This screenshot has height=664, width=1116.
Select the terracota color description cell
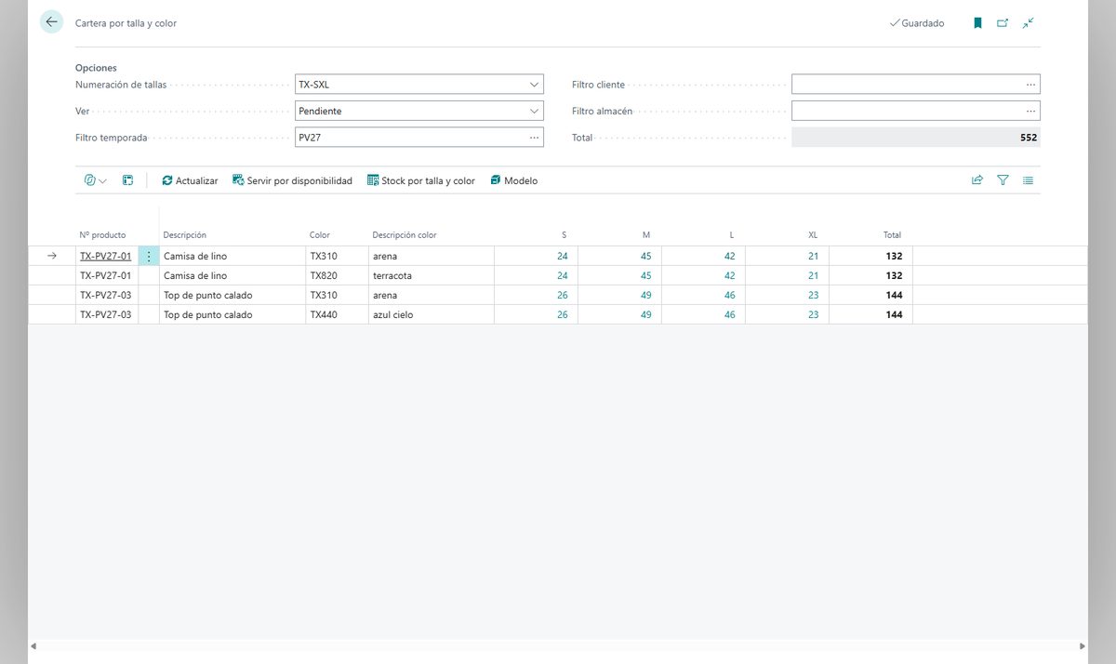click(431, 275)
